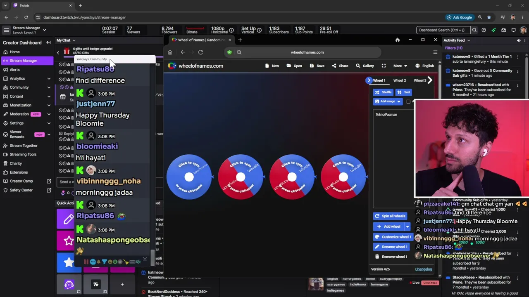This screenshot has height=297, width=529.
Task: Go back in the Wheel of Names window
Action: [x=183, y=52]
